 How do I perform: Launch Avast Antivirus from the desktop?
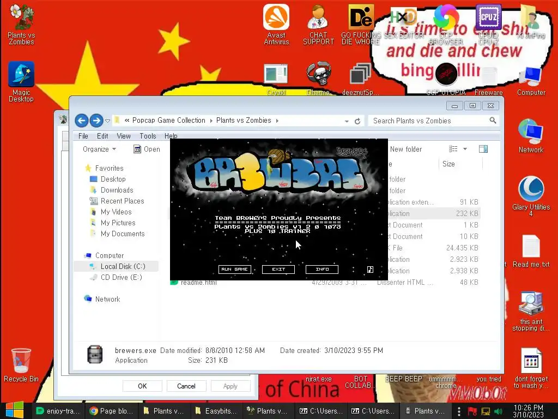[276, 24]
